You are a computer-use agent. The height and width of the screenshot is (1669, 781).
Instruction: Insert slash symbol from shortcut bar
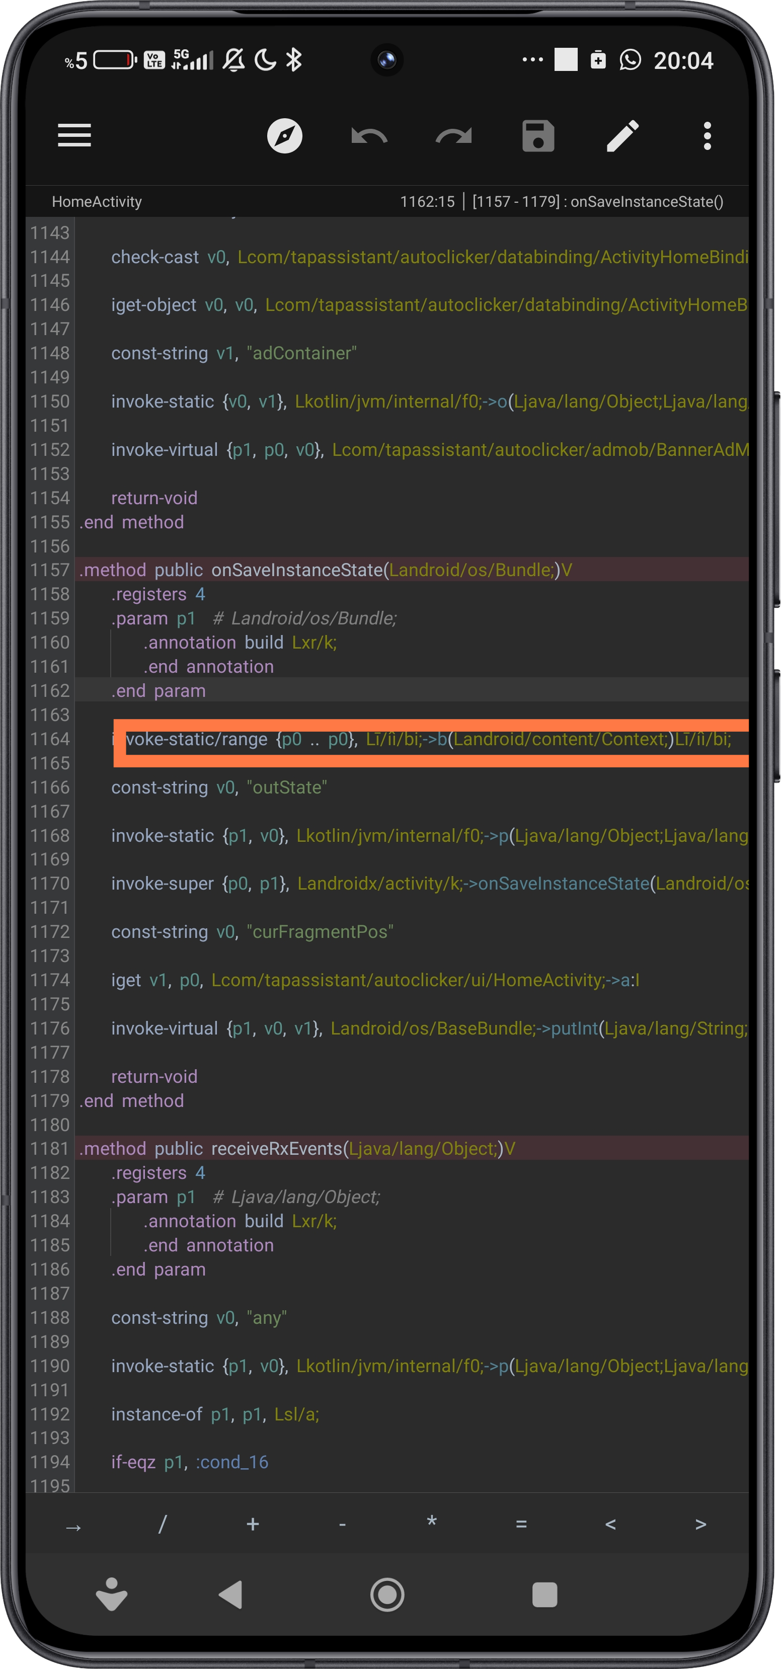163,1524
